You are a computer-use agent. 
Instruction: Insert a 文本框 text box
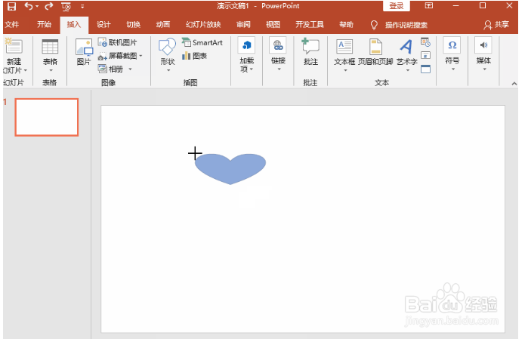click(344, 55)
